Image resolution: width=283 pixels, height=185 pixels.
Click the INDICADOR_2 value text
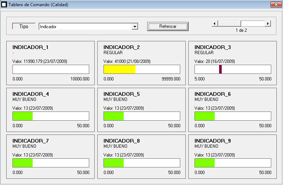[127, 61]
